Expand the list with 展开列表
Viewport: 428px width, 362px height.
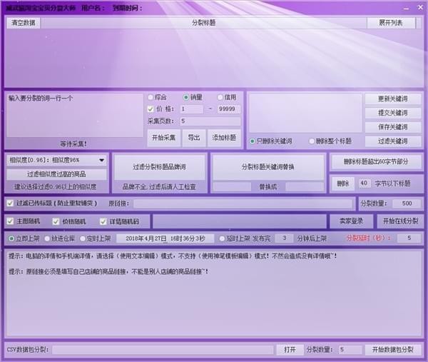coord(390,23)
